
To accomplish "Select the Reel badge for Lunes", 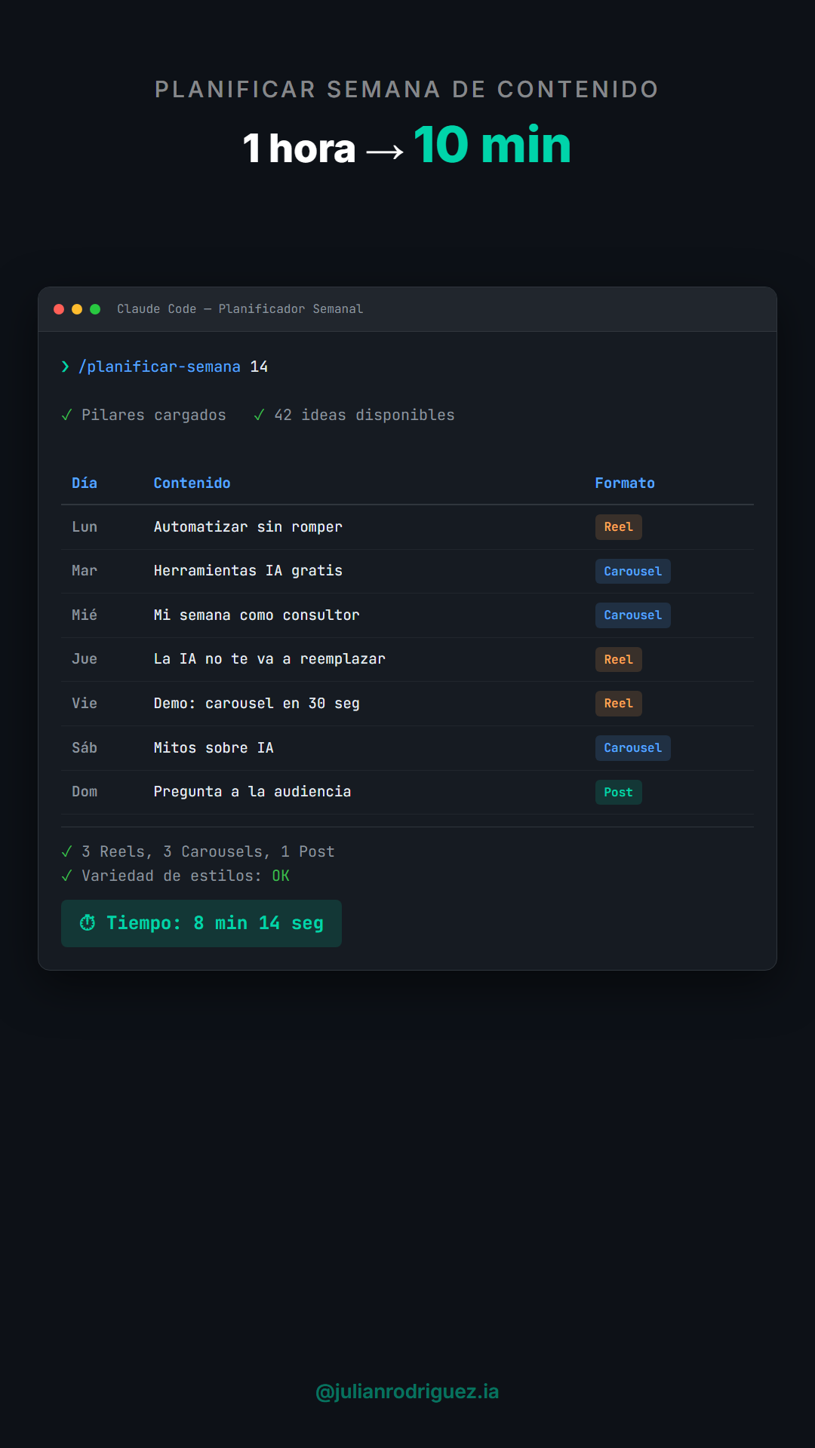I will click(x=618, y=527).
